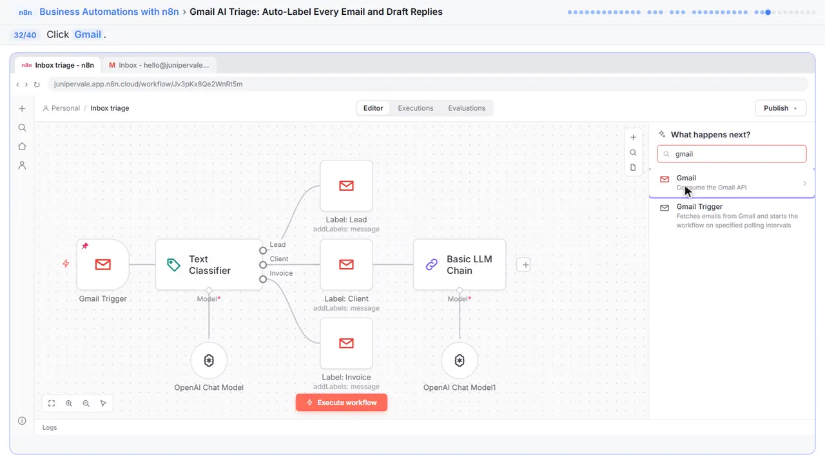Click canvas search nodes magnifier button

click(633, 153)
